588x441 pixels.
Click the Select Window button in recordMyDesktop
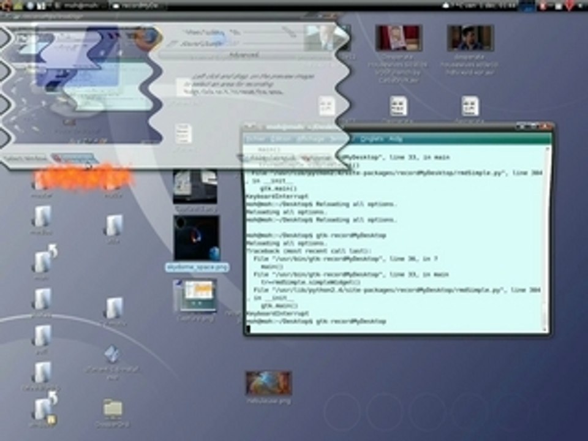pyautogui.click(x=24, y=159)
